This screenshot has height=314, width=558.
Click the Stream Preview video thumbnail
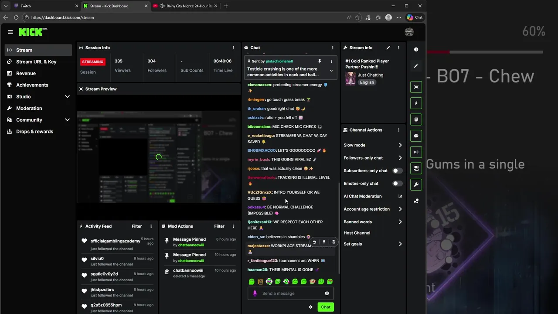tap(159, 157)
